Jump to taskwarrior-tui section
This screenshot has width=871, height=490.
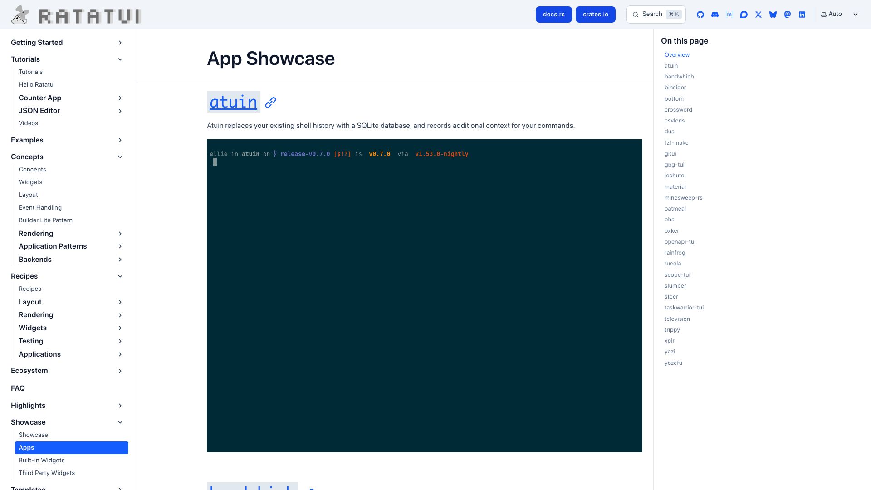coord(684,308)
